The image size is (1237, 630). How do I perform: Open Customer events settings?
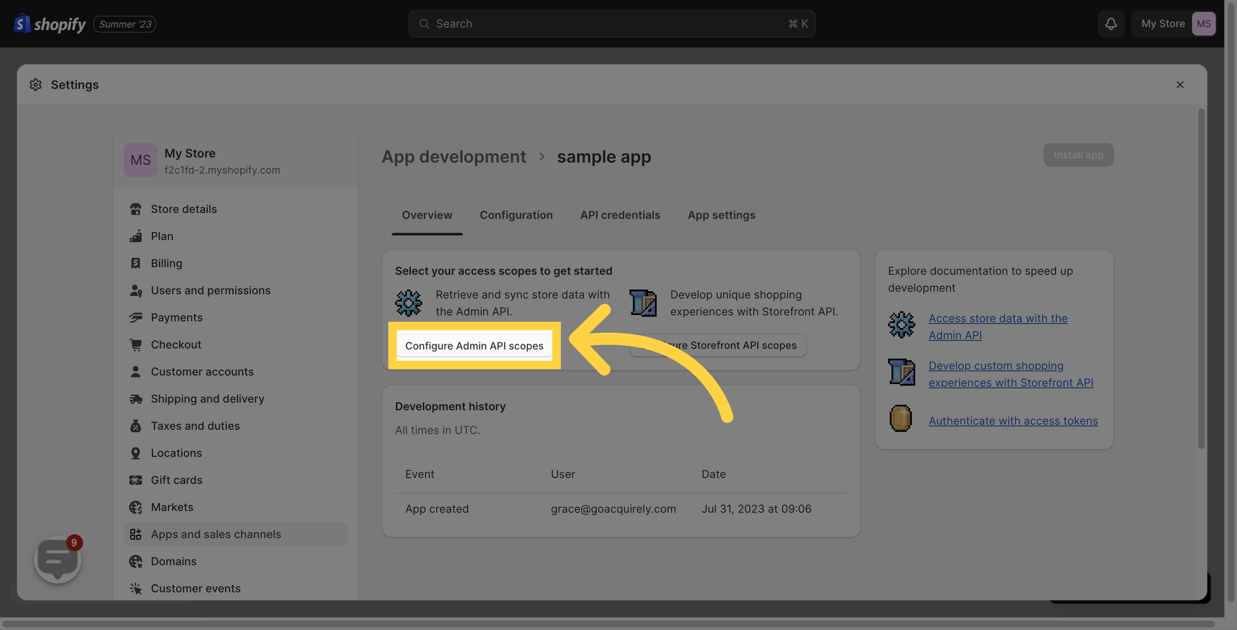click(235, 588)
